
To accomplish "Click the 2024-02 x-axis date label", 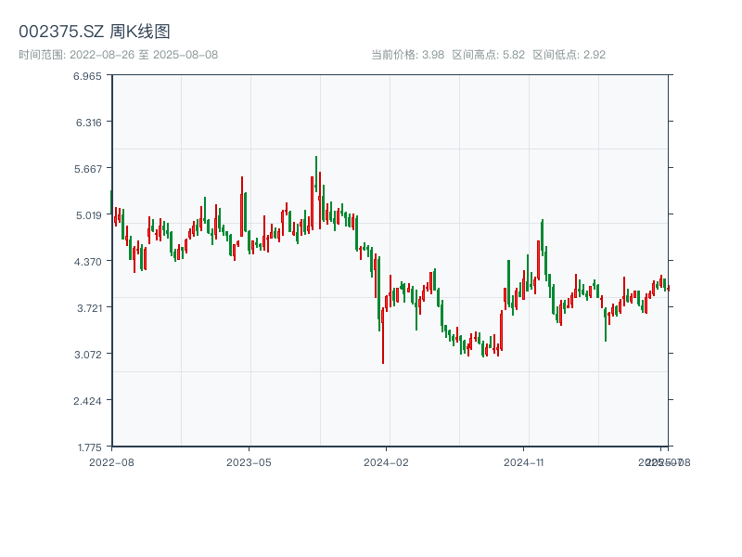I will point(387,461).
